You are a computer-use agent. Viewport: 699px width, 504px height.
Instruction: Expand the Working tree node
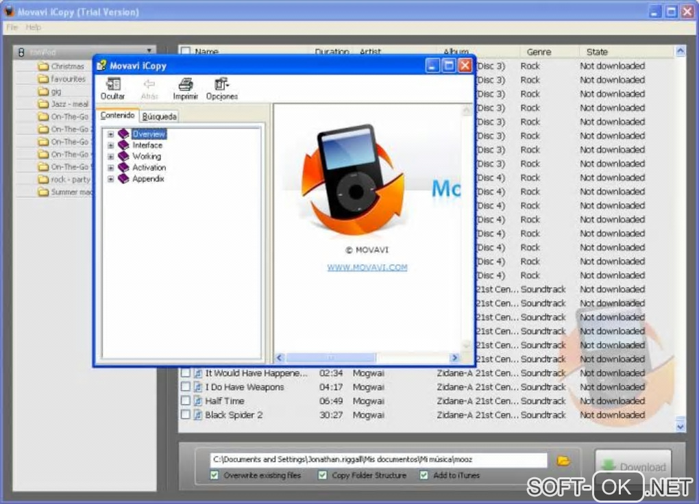tap(110, 156)
